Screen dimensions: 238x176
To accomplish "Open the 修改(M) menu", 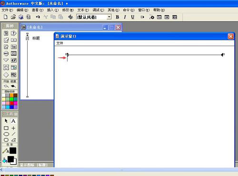I will (68, 10).
